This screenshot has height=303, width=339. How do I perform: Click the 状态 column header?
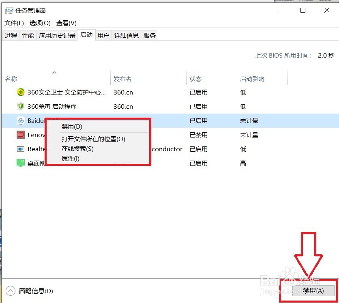196,79
